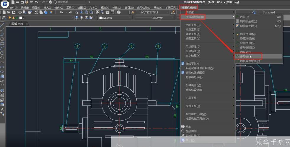
Task: Click the white layer color swatch
Action: pos(21,18)
